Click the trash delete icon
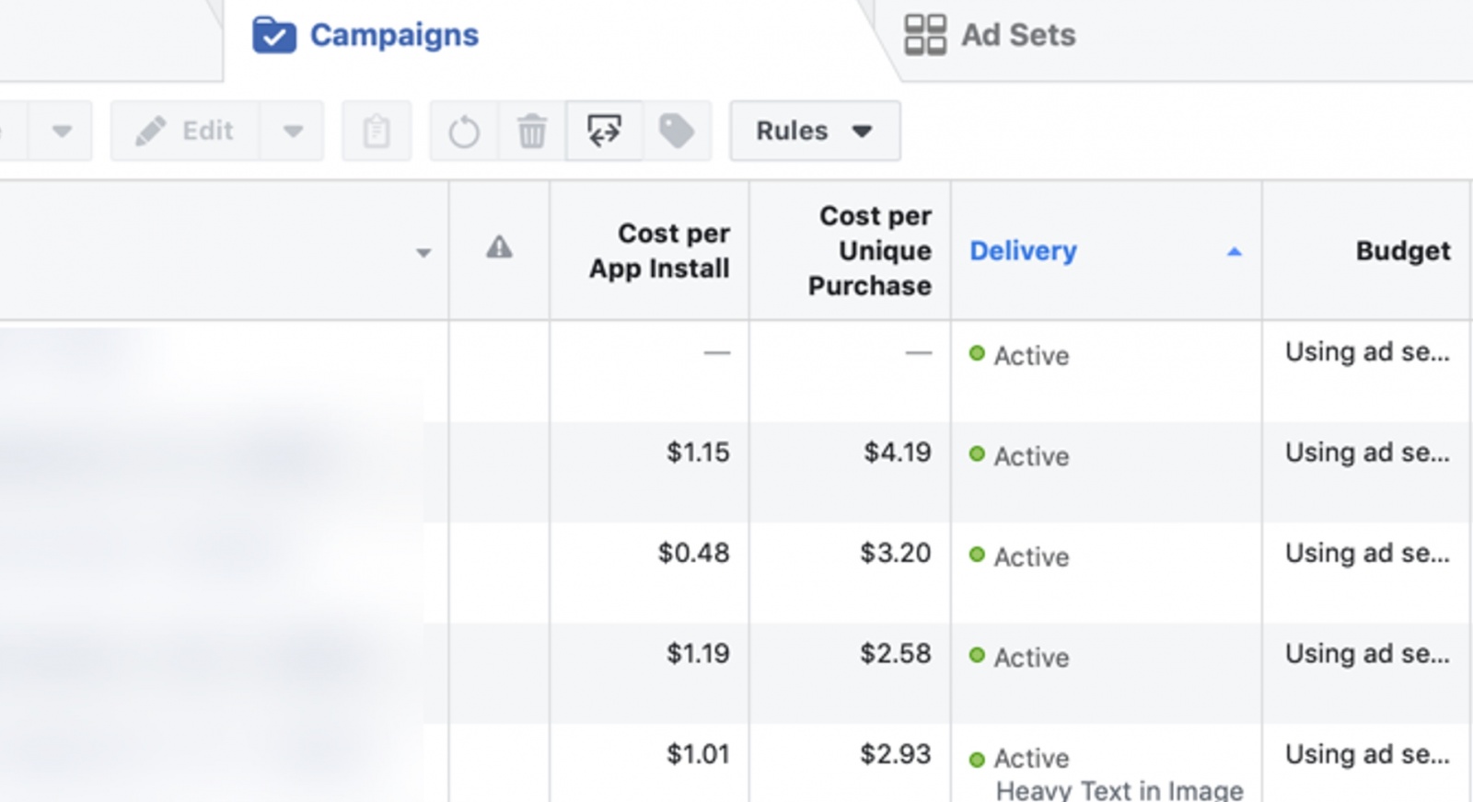The width and height of the screenshot is (1473, 802). click(532, 132)
